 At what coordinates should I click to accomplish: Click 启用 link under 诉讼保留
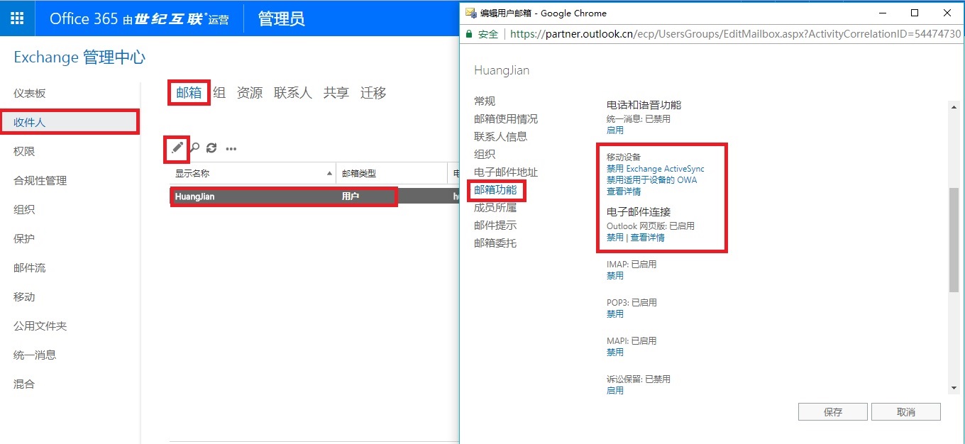(x=615, y=391)
